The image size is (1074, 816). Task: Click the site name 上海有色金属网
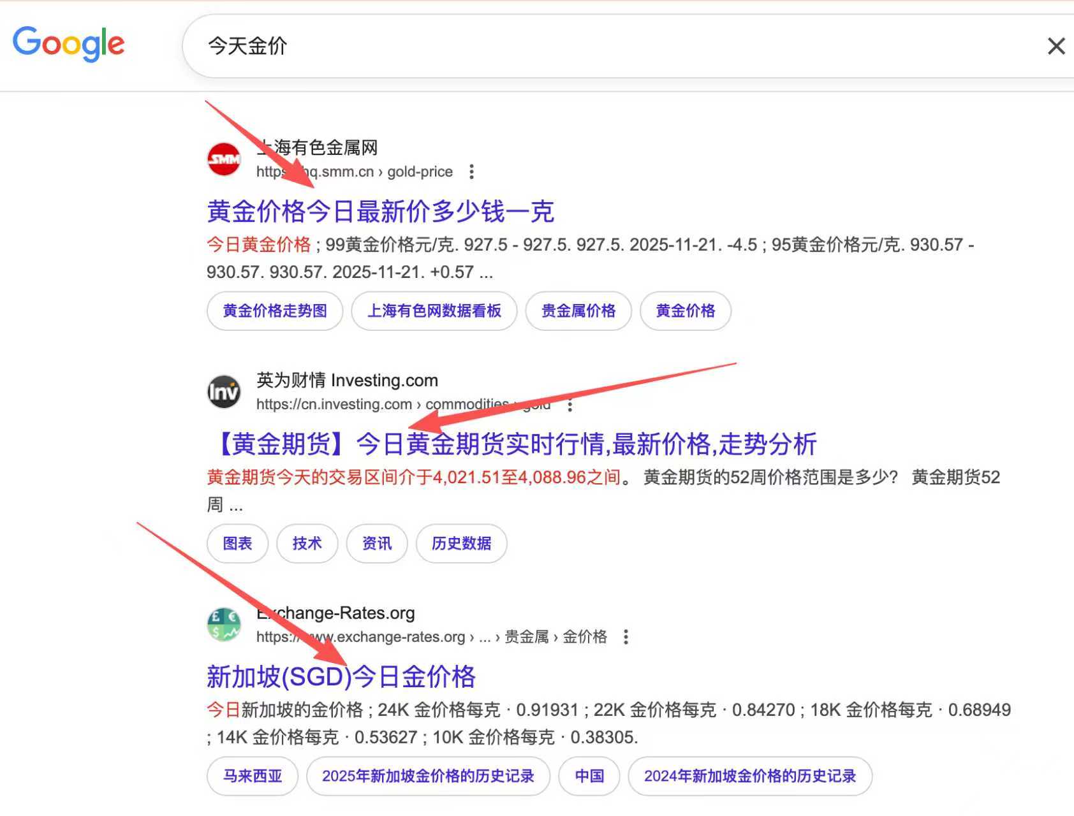point(317,148)
